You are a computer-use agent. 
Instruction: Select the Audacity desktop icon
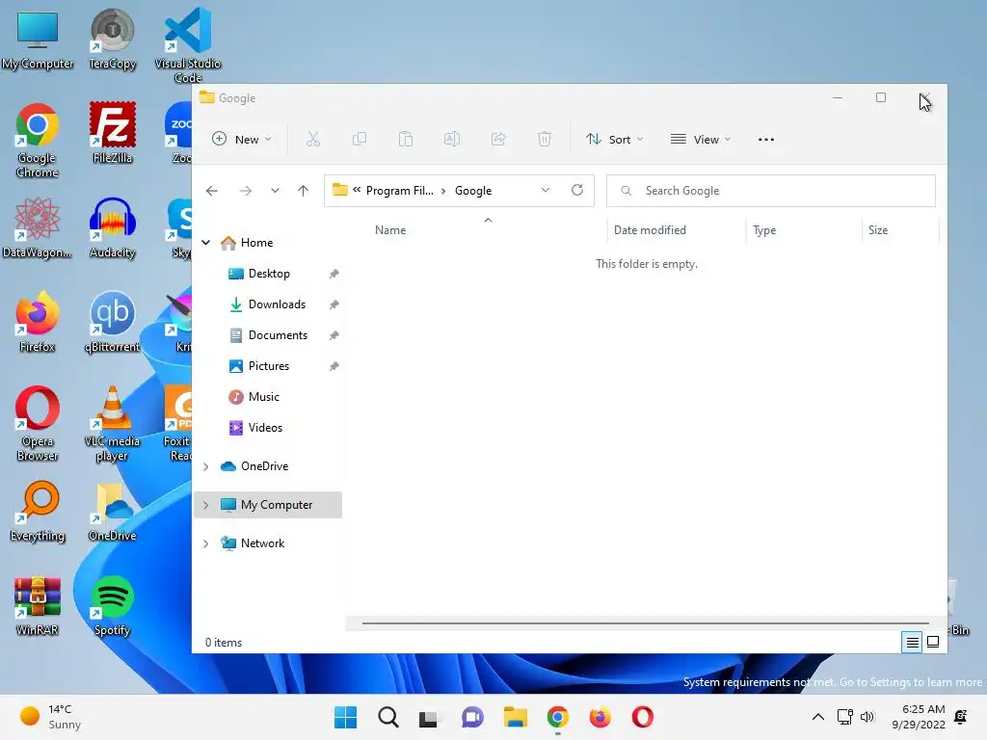tap(112, 227)
